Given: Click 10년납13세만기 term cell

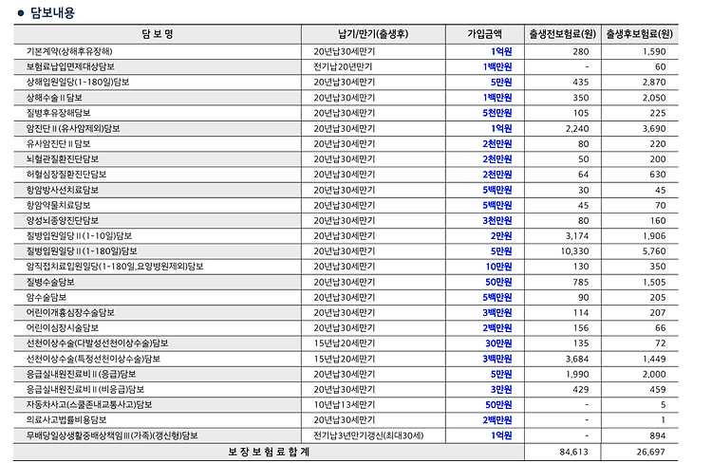Looking at the screenshot, I should coord(345,404).
